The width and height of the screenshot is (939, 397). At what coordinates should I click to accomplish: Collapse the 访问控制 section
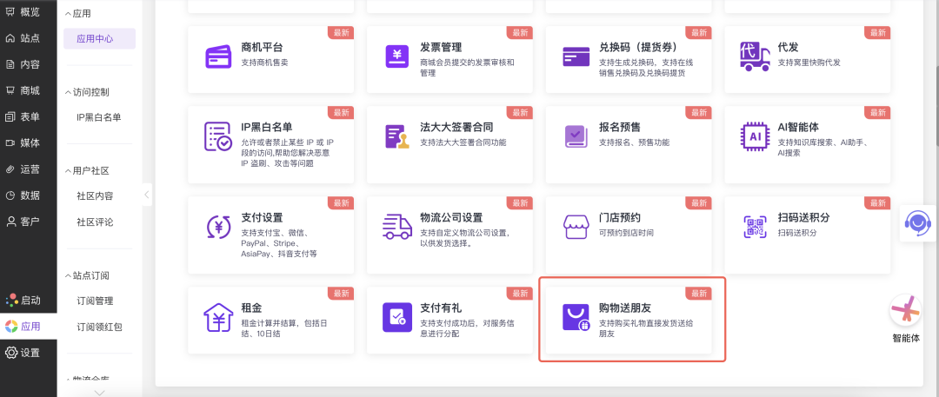pos(68,91)
